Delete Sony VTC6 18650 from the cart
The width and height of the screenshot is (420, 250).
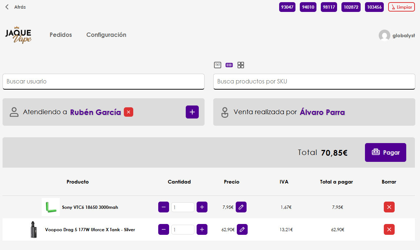(x=389, y=207)
